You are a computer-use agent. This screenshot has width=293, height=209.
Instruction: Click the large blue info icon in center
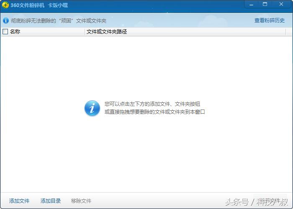pyautogui.click(x=93, y=108)
